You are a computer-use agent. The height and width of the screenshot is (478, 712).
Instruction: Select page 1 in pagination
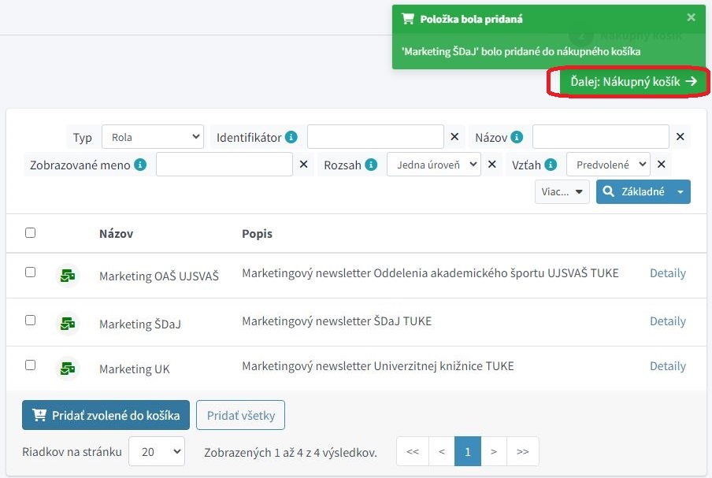click(x=468, y=451)
